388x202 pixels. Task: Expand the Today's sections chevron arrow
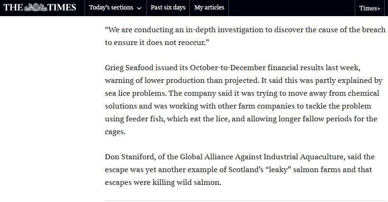139,9
